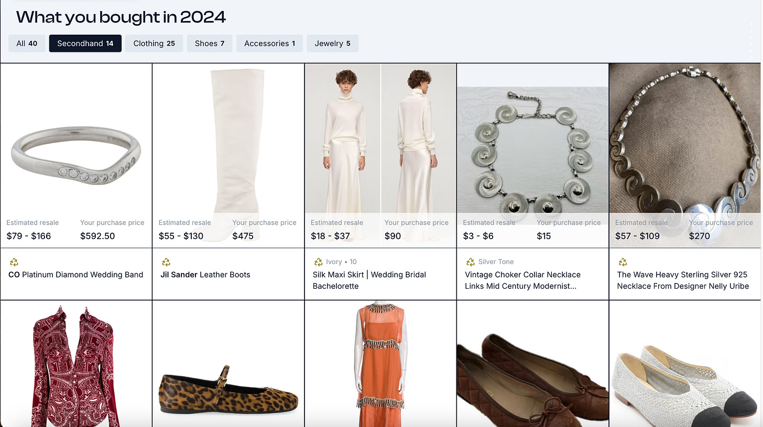Viewport: 763px width, 427px height.
Task: Select the Secondhand 14 filter tab
Action: pos(85,43)
